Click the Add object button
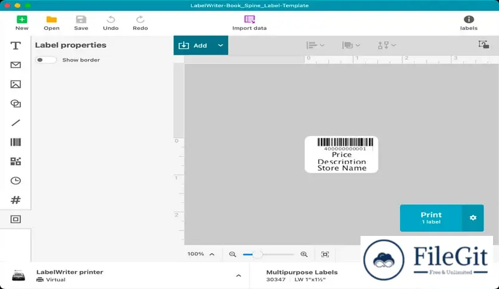Screen dimensions: 499x289 coord(193,45)
